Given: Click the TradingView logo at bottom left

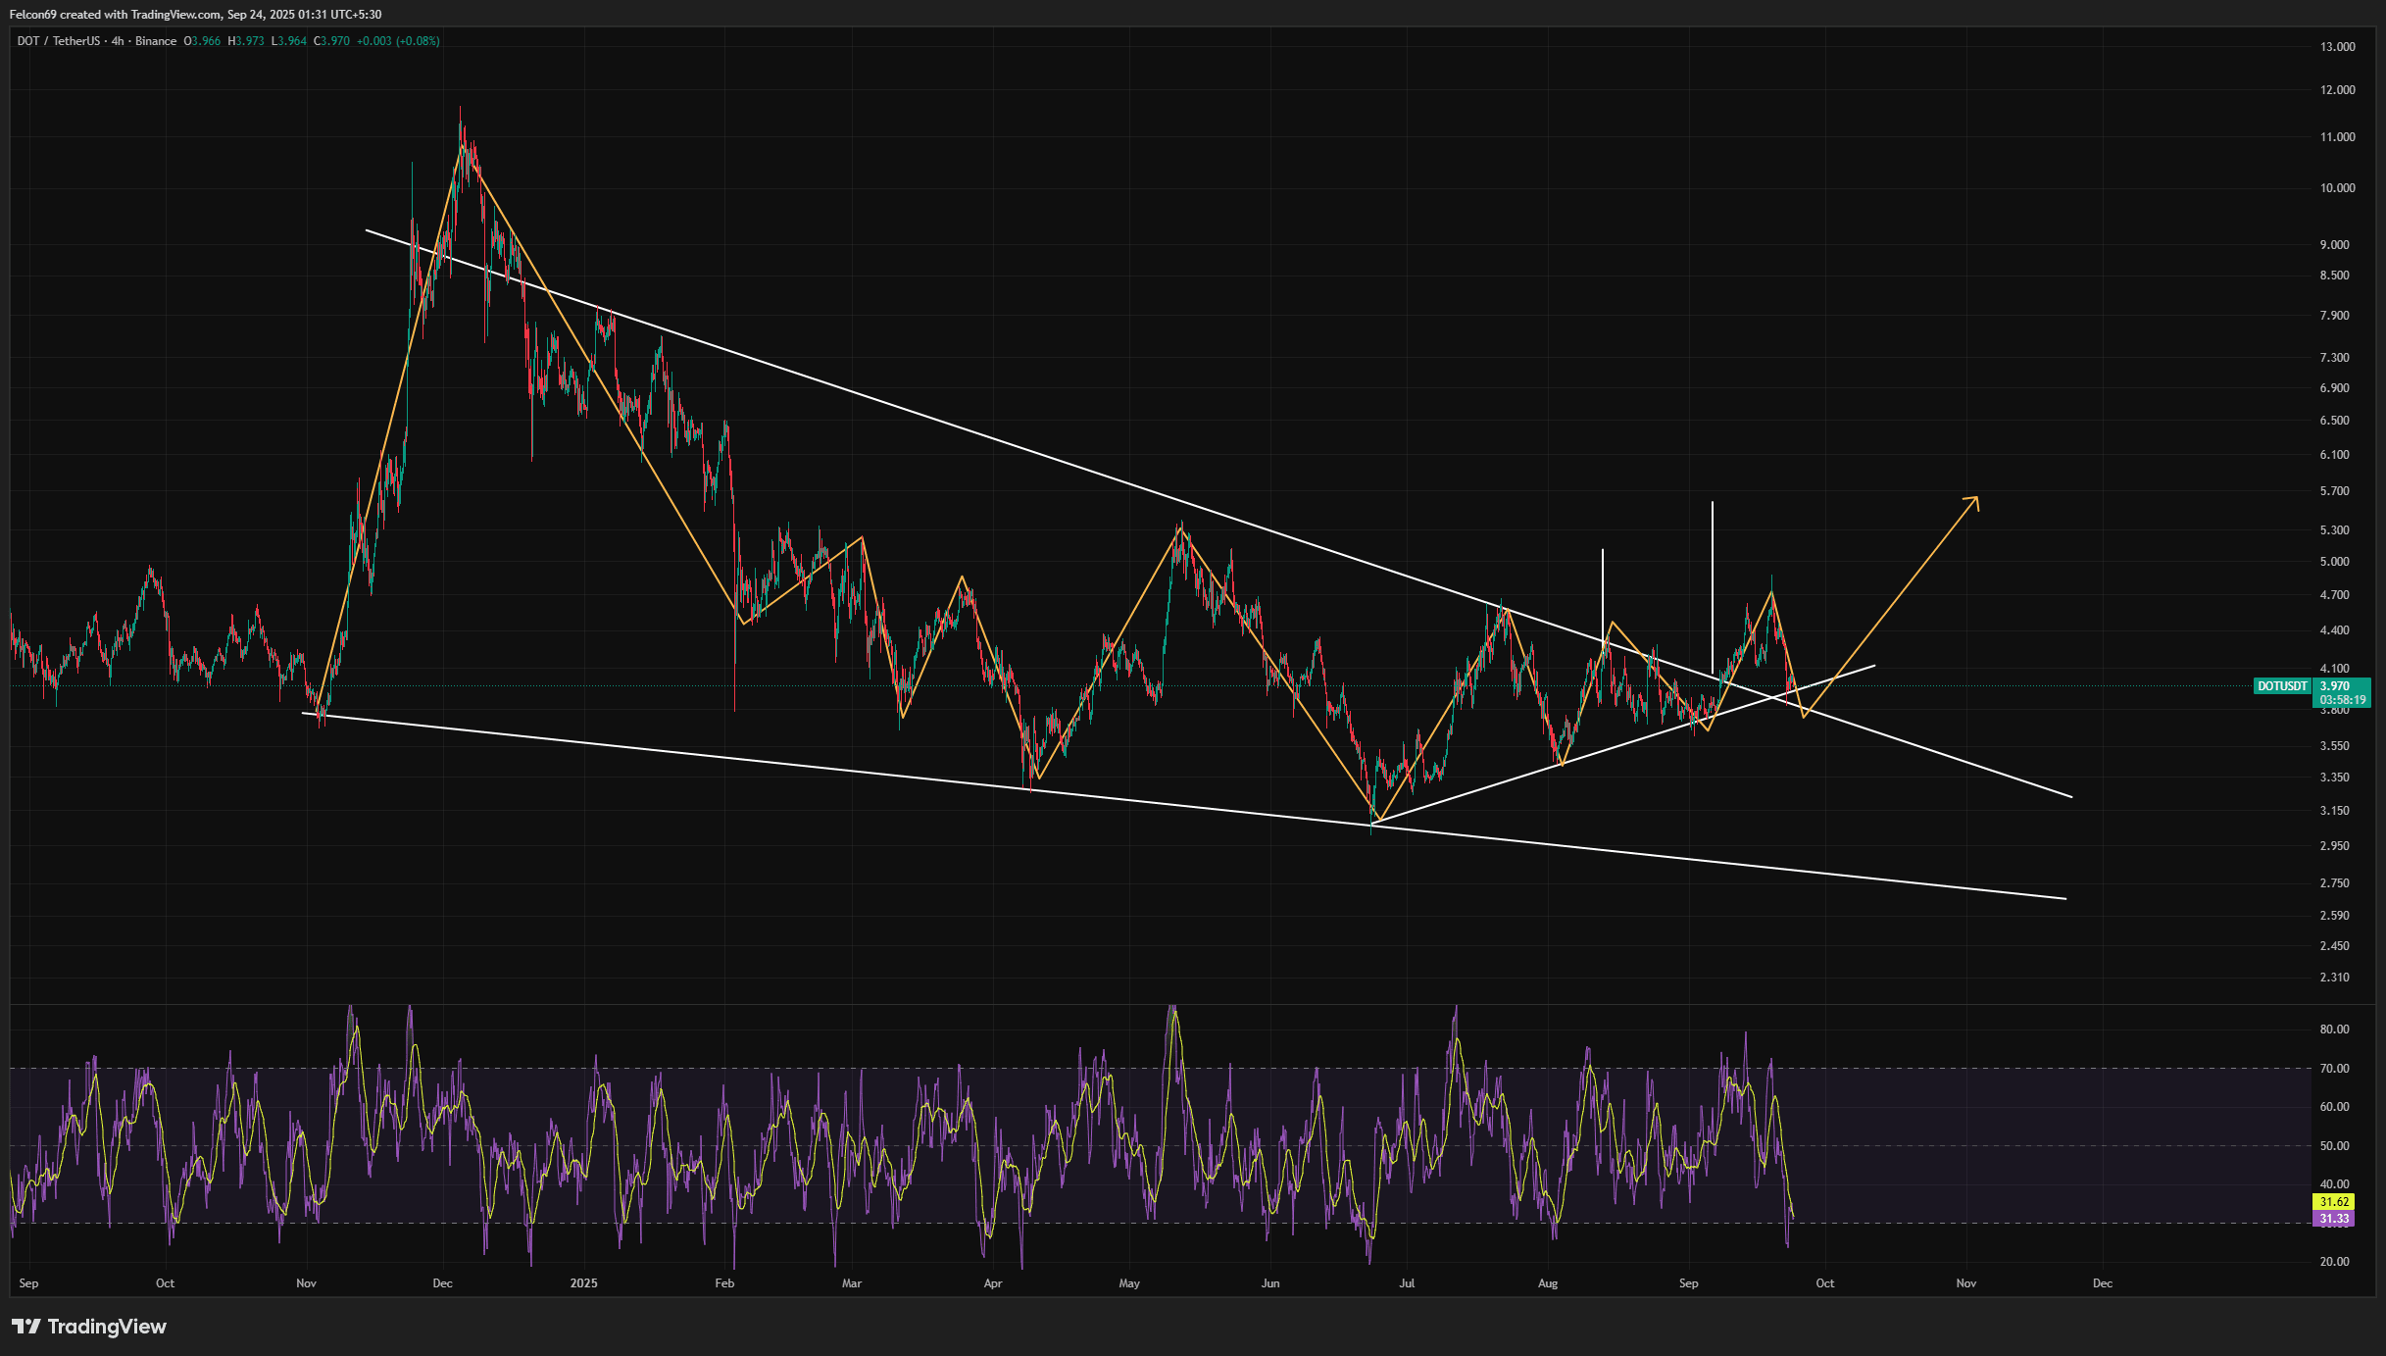Looking at the screenshot, I should coord(89,1327).
